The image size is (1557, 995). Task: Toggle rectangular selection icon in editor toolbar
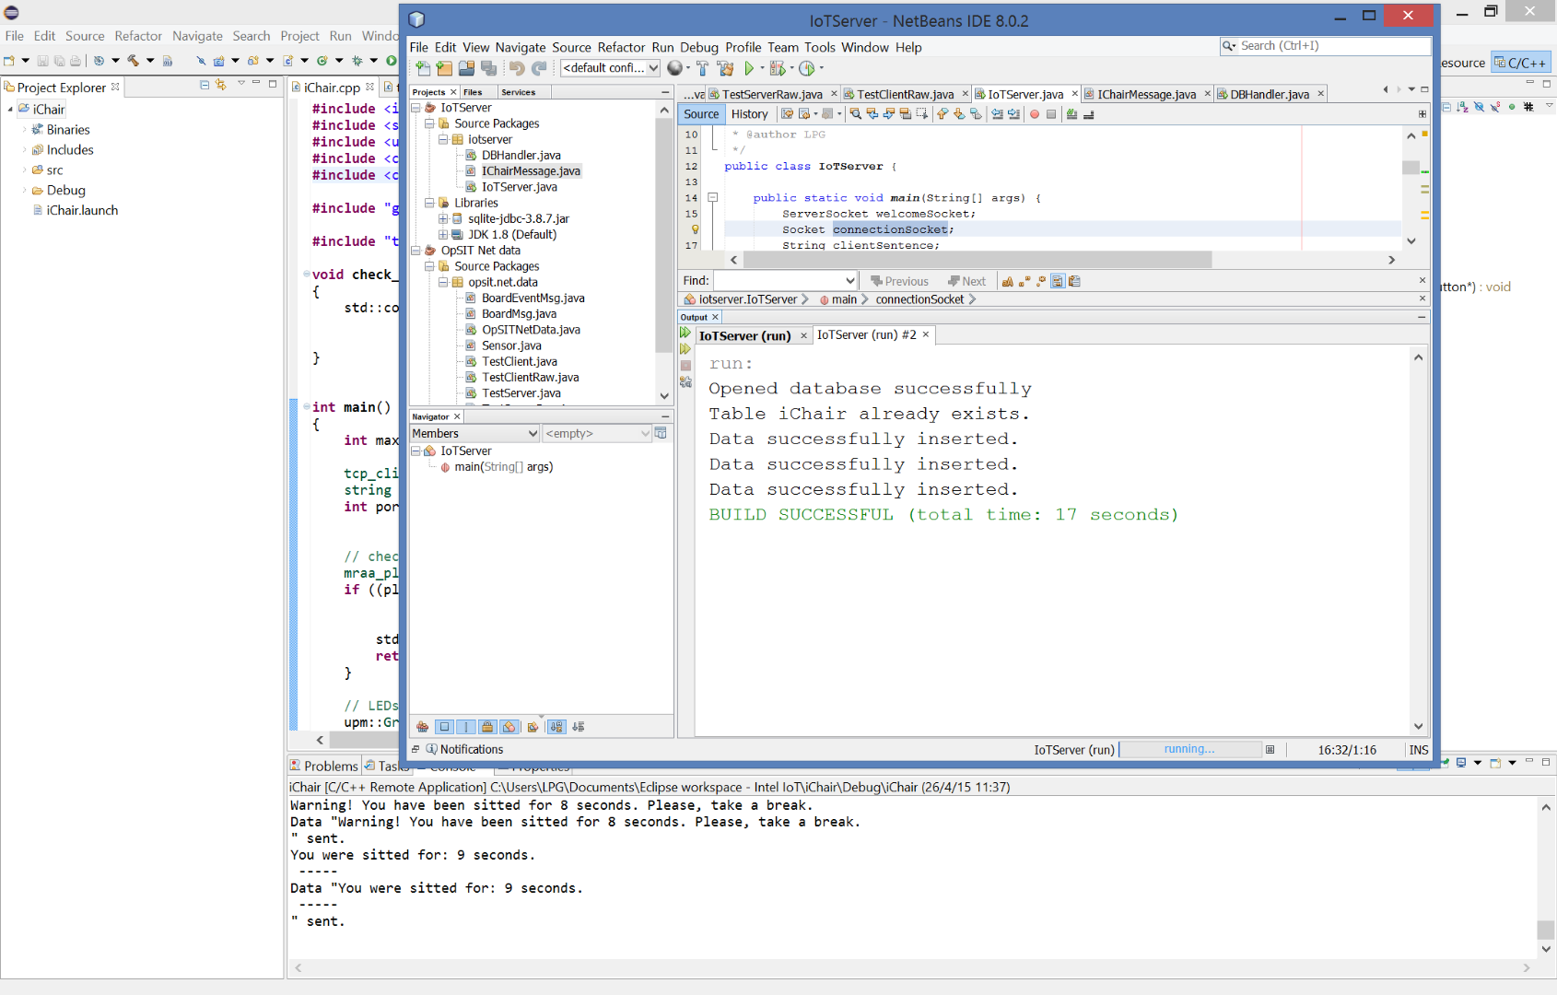922,114
